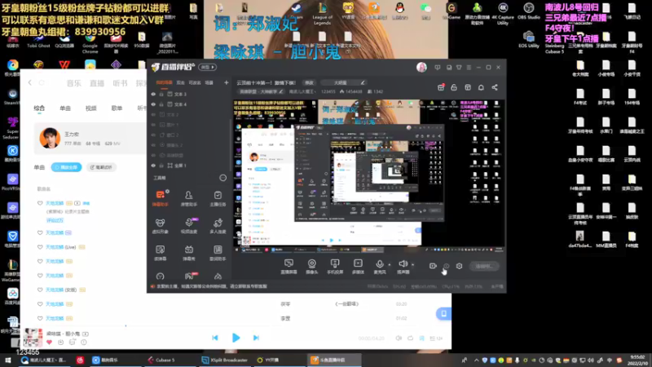Open the 主播任务 tool
This screenshot has height=367, width=652.
click(x=218, y=198)
